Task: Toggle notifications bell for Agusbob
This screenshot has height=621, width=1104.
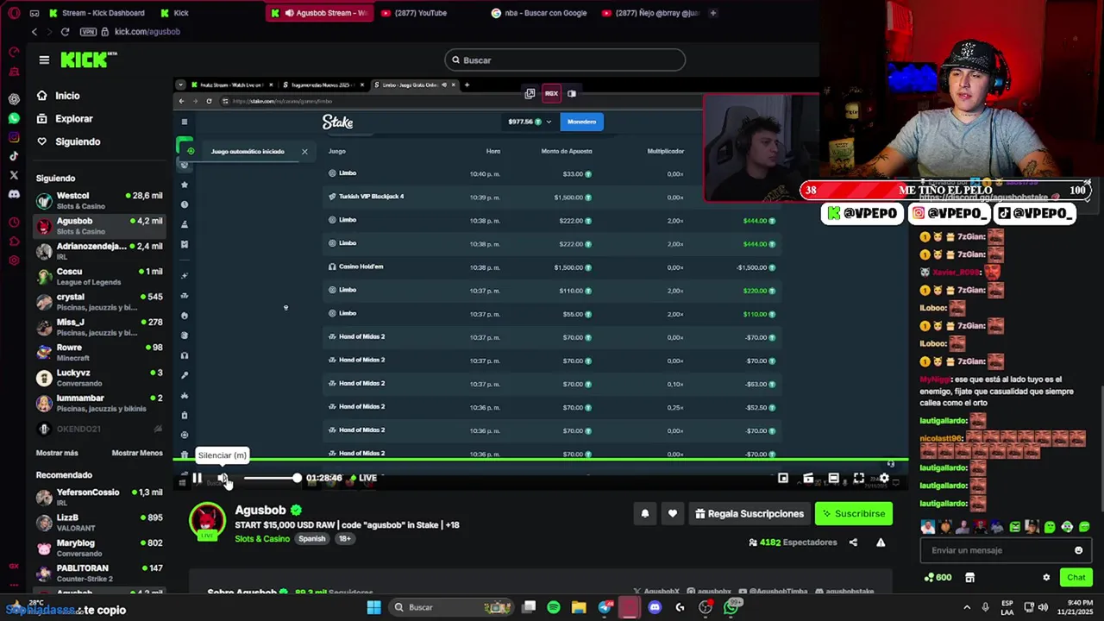Action: click(644, 513)
